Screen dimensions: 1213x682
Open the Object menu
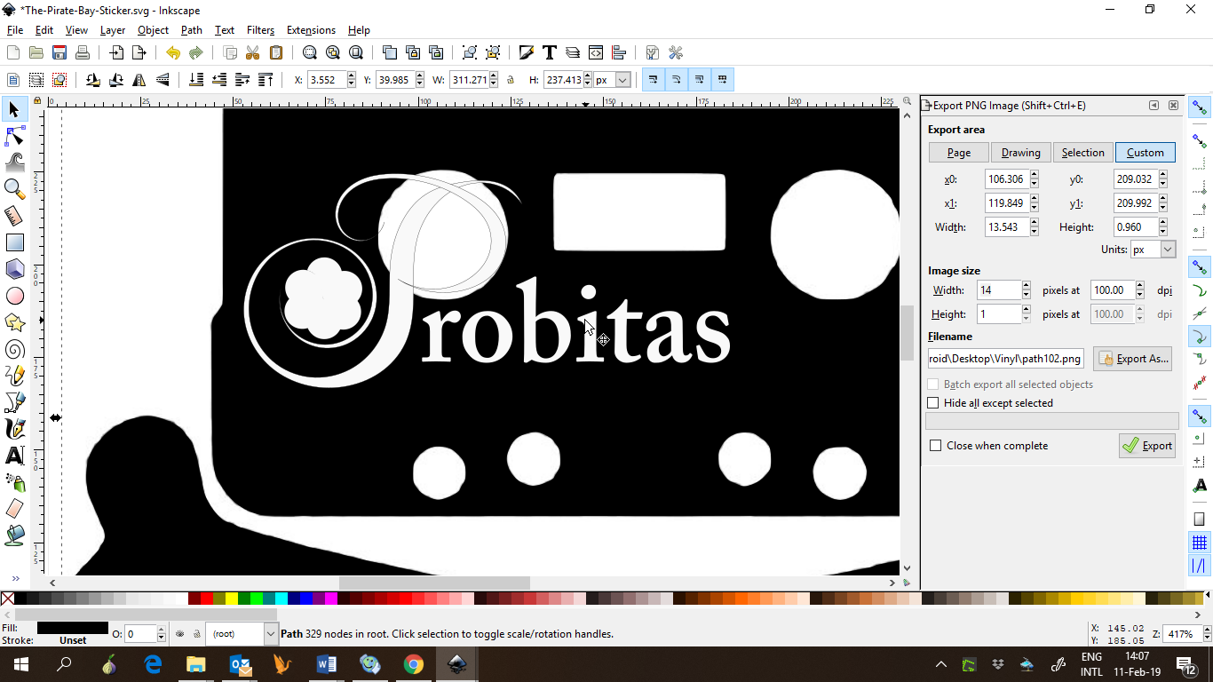(153, 30)
